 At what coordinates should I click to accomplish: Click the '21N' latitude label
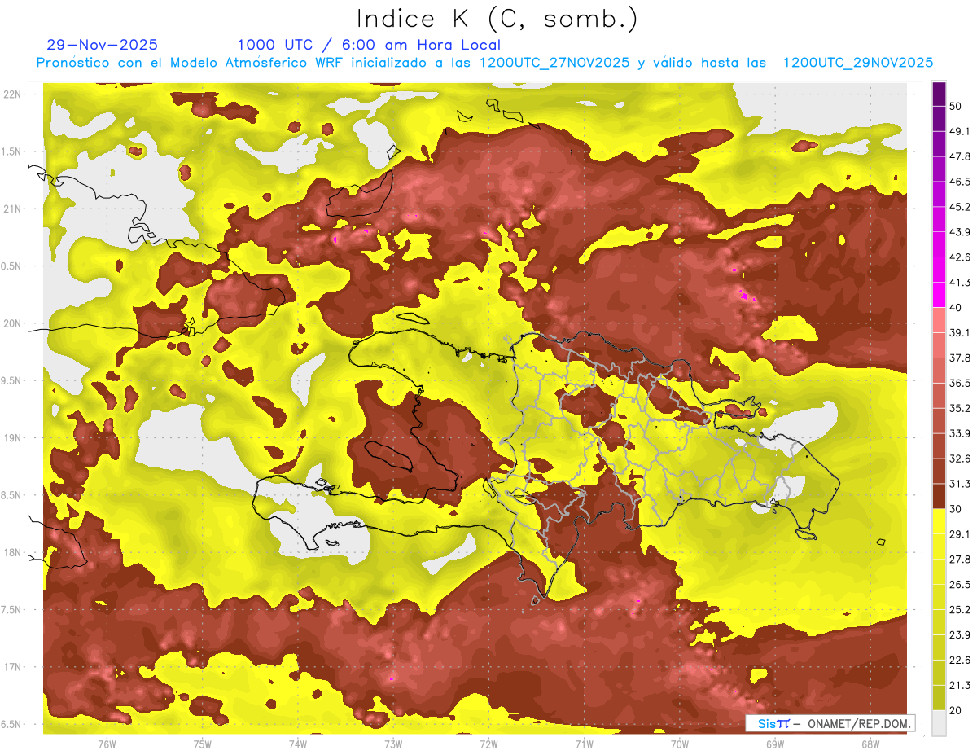[x=12, y=209]
